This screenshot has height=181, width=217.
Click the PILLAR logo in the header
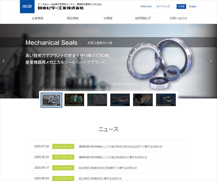pyautogui.click(x=27, y=7)
